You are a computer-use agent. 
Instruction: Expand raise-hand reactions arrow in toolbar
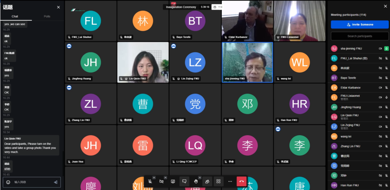(200, 178)
